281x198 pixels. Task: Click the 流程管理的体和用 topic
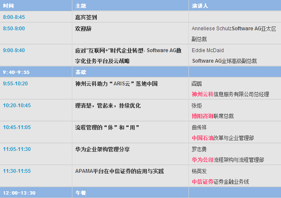coord(107,127)
